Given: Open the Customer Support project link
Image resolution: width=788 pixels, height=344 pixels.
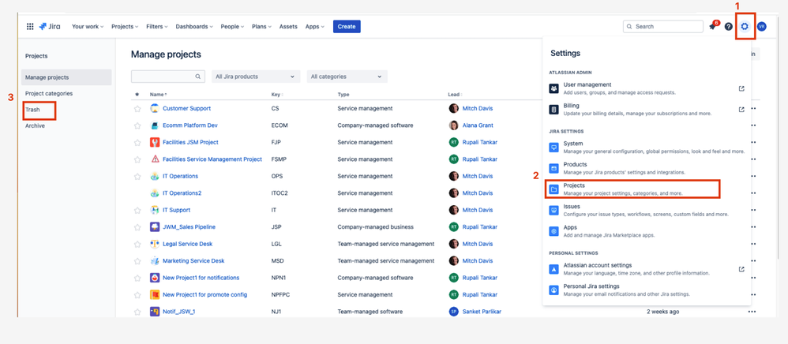Looking at the screenshot, I should pos(187,108).
